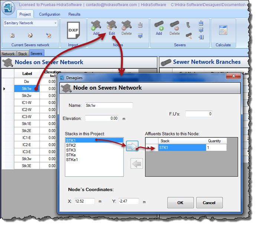
Task: Select the Stk2w node row
Action: pyautogui.click(x=27, y=96)
